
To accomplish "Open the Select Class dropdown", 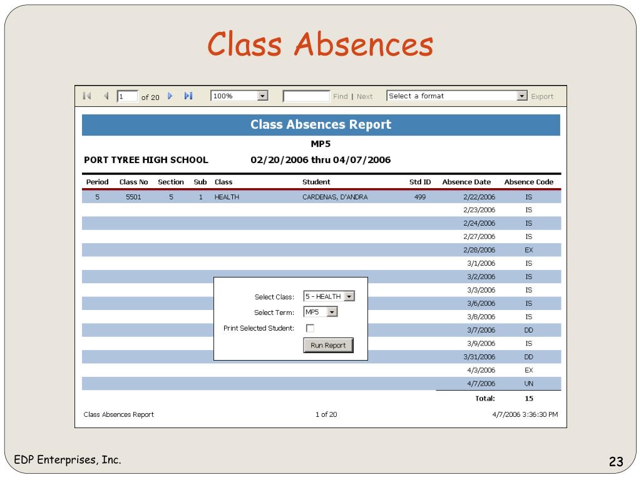I will [x=329, y=296].
